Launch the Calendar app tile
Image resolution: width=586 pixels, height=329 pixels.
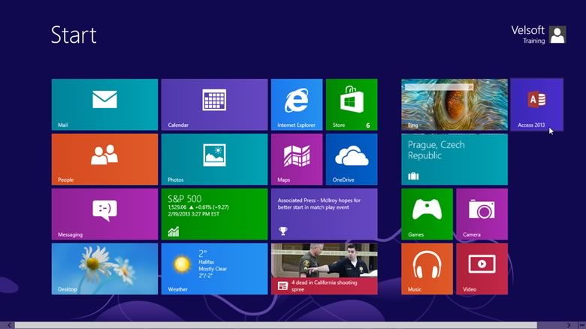click(214, 104)
